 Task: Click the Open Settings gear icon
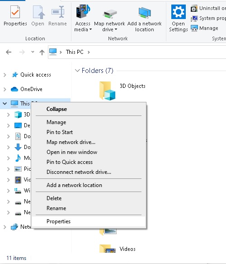click(178, 12)
